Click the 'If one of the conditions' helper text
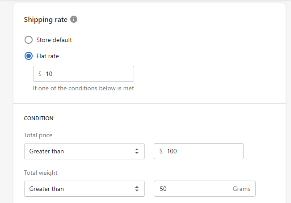The width and height of the screenshot is (291, 203). click(83, 88)
